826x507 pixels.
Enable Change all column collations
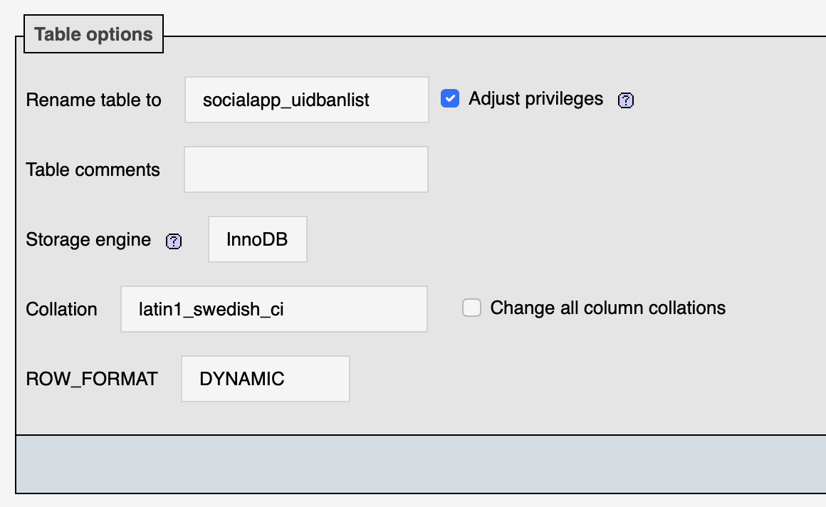pyautogui.click(x=471, y=307)
